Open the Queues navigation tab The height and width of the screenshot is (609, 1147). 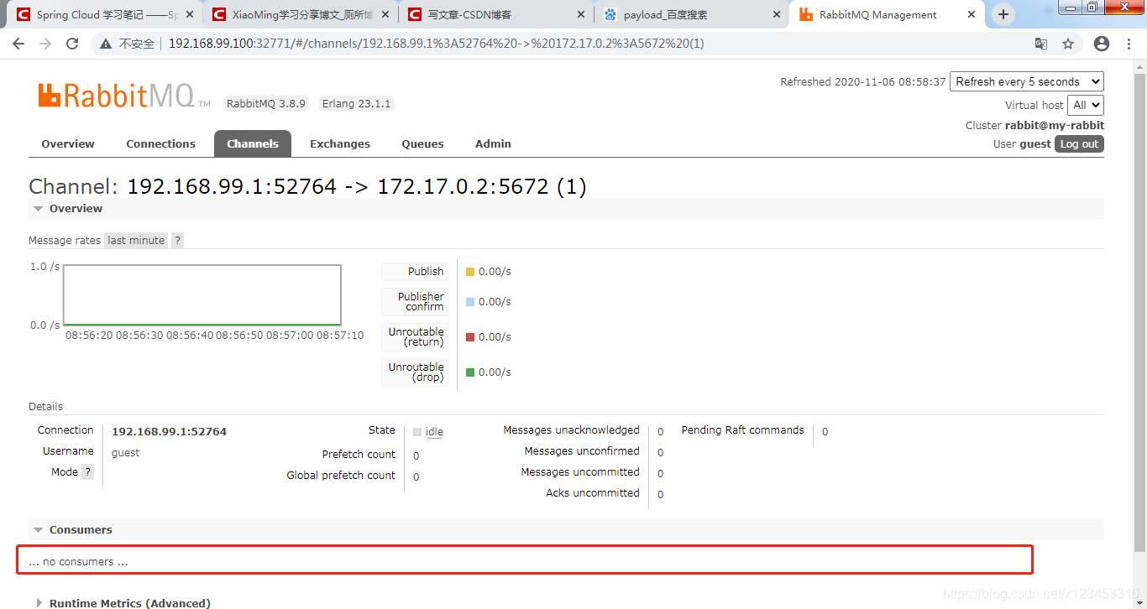[422, 143]
